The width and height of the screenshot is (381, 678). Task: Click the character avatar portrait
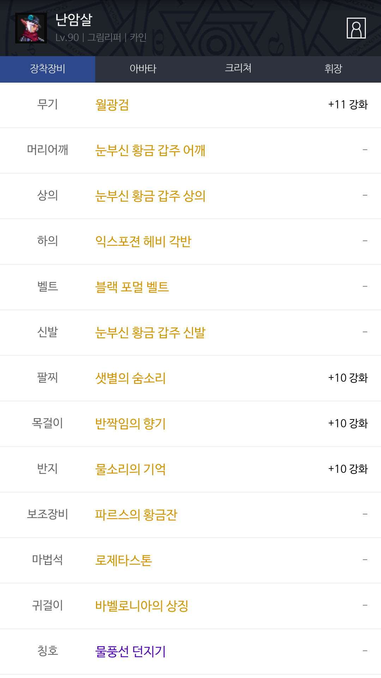click(x=31, y=28)
